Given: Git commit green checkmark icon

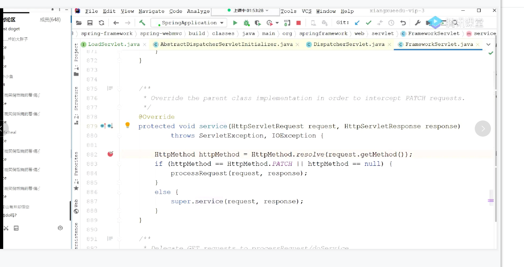Looking at the screenshot, I should click(369, 23).
